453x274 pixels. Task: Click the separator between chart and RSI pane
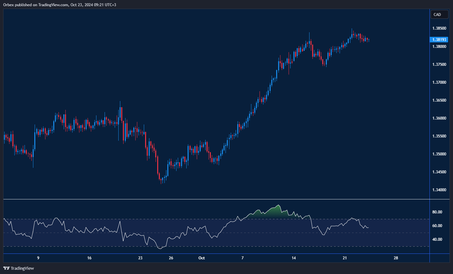coord(216,199)
